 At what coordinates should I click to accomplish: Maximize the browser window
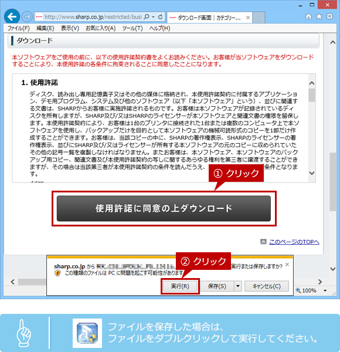point(312,5)
